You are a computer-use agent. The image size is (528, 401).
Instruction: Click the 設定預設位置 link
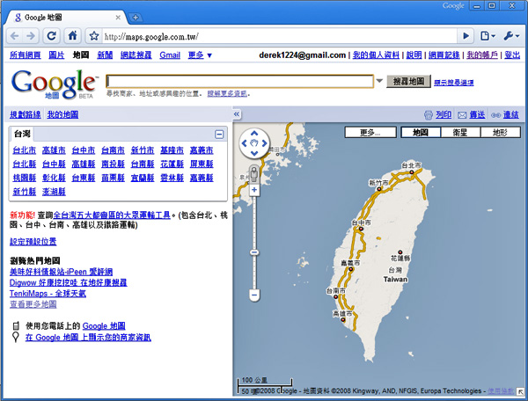tap(33, 241)
